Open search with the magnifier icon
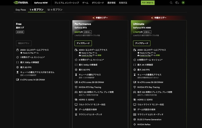Viewport: 202px width, 128px height. tap(171, 3)
